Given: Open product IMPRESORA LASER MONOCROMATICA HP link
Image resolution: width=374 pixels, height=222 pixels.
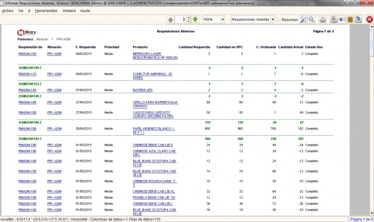Looking at the screenshot, I should 155,55.
